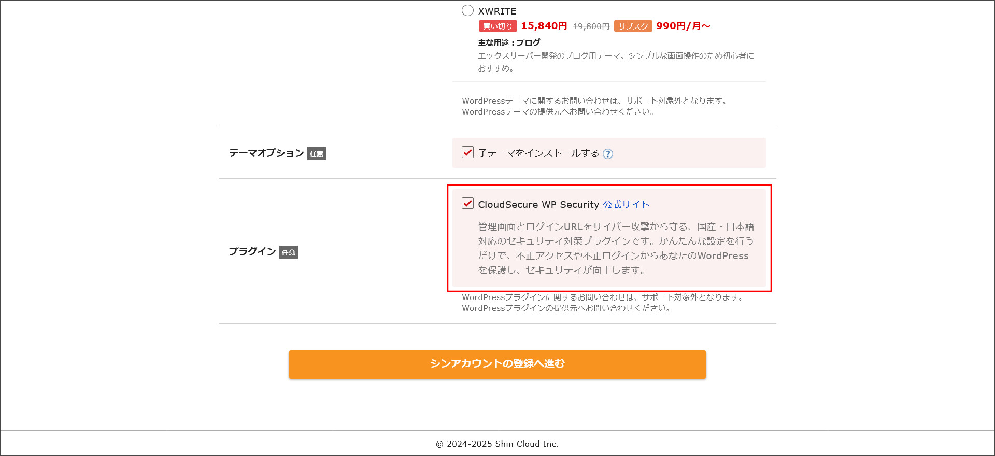Viewport: 995px width, 456px height.
Task: Click the 990円/月〜 subscription price
Action: click(x=683, y=26)
